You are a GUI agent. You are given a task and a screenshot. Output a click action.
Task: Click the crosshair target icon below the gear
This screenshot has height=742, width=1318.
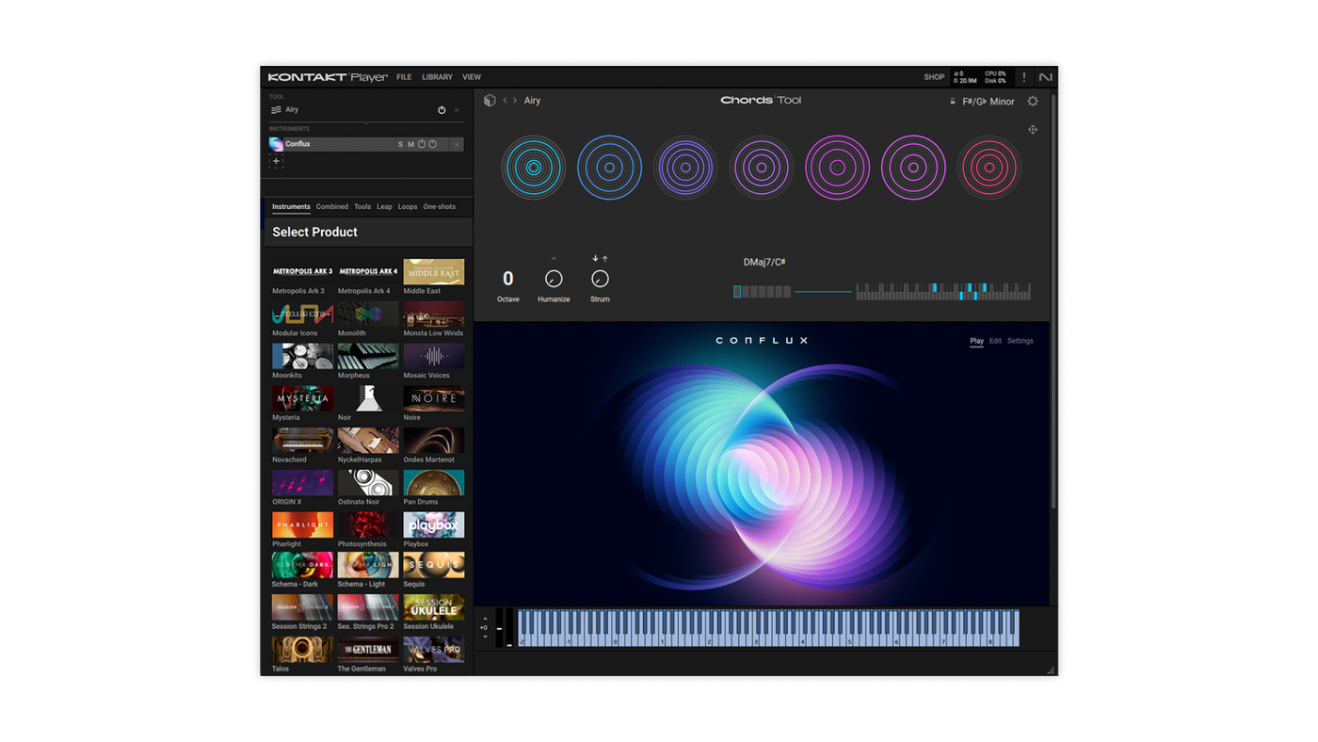[x=1033, y=130]
